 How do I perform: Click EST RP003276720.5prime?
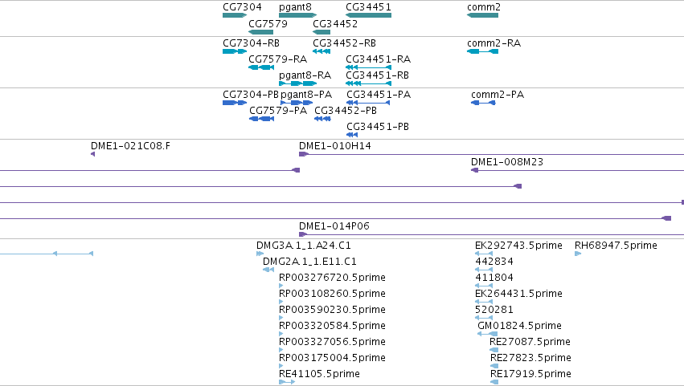tap(281, 286)
